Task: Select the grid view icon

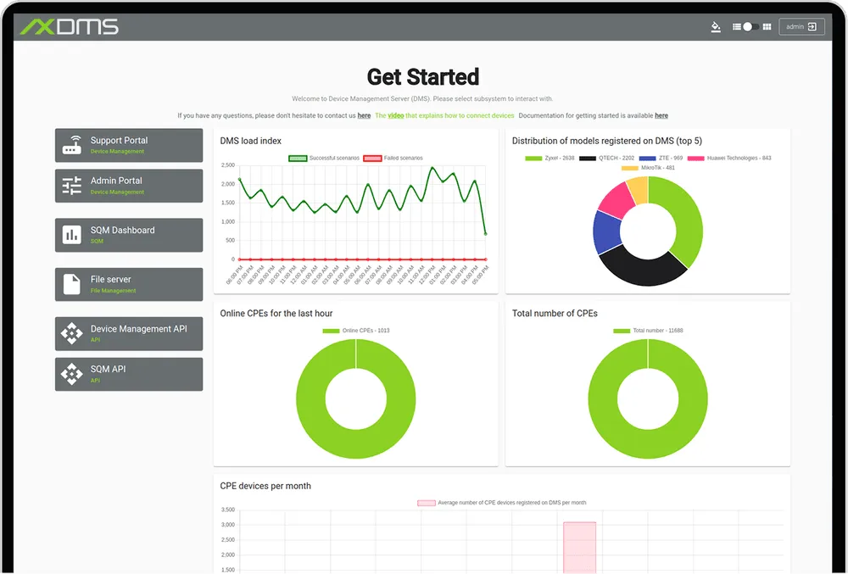Action: tap(767, 27)
